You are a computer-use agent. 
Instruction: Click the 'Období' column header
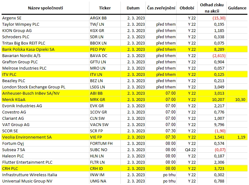[187, 8]
